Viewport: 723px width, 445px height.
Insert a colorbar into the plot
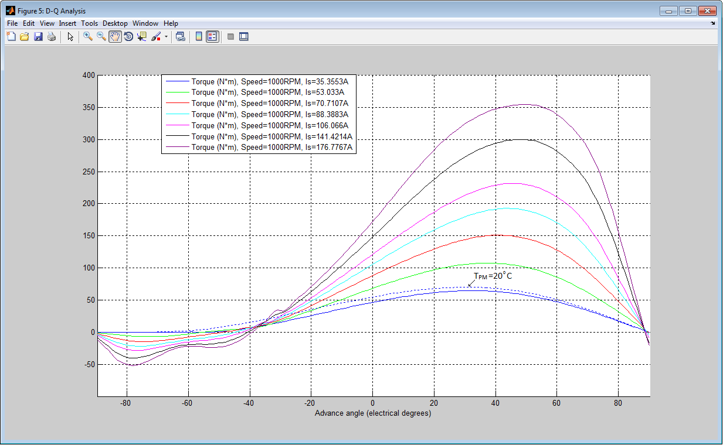[198, 36]
